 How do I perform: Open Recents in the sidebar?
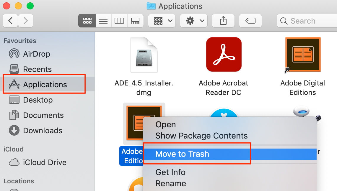coord(47,69)
